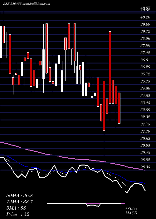Click the 34.59 price axis label
This screenshot has width=156, height=219.
(x=145, y=89)
